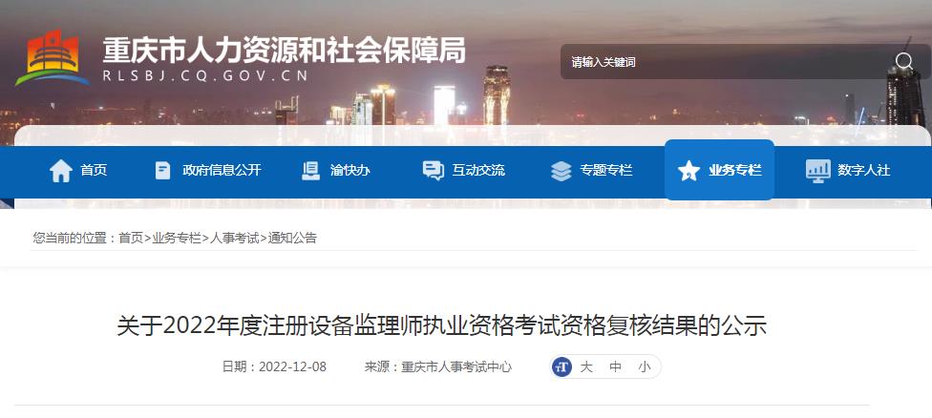Set font size to 大
This screenshot has width=932, height=418.
(x=586, y=366)
